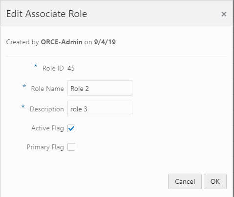This screenshot has width=234, height=197.
Task: Select the Role ID value 45
Action: click(x=71, y=68)
